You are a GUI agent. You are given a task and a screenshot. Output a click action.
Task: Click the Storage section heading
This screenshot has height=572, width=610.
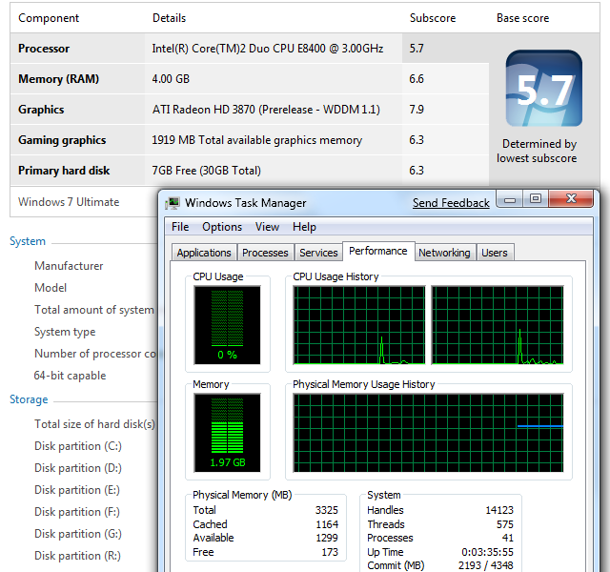29,399
